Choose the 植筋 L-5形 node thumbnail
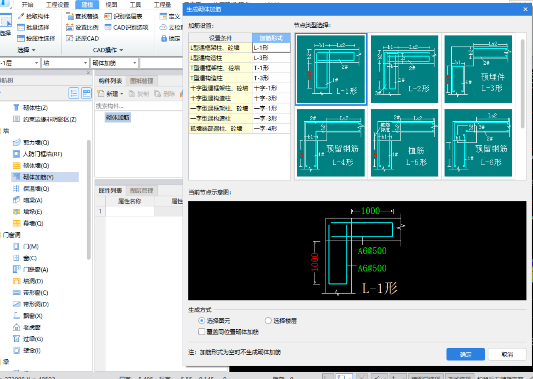Screen dimensions: 533x379 click(404, 143)
